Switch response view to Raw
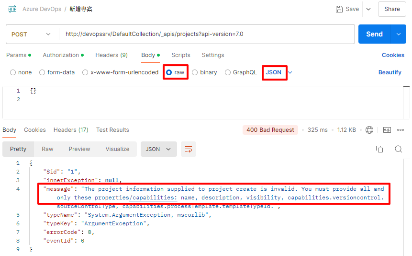 47,149
